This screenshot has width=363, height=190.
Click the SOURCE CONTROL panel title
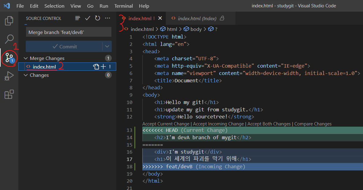pos(43,18)
